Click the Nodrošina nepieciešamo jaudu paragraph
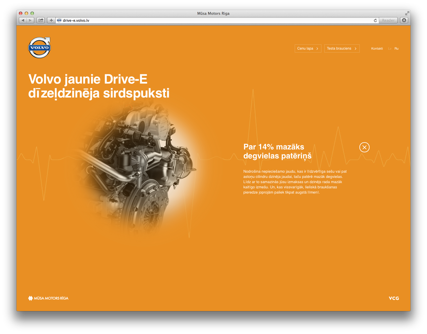Screen dimensions: 427x334 coord(295,182)
